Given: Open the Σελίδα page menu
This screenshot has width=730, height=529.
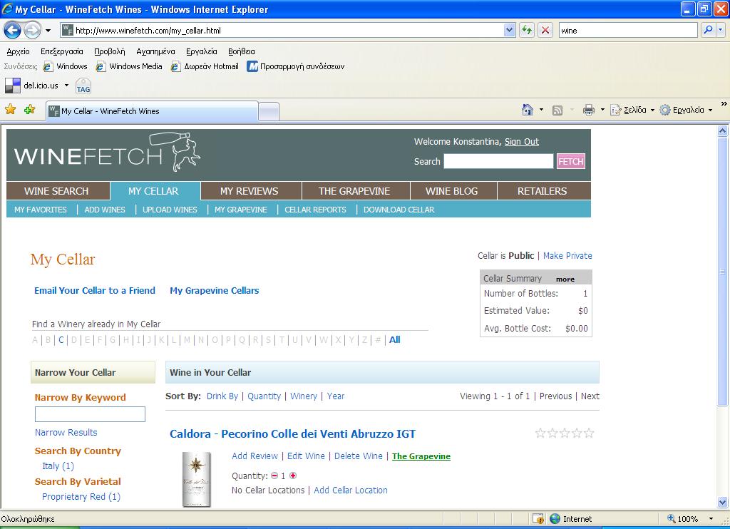Looking at the screenshot, I should [632, 110].
